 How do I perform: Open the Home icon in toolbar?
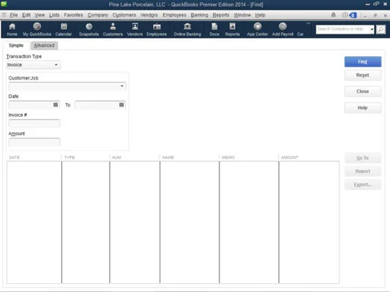pyautogui.click(x=12, y=29)
